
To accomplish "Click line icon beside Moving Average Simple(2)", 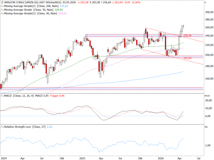I will (x=2, y=6).
